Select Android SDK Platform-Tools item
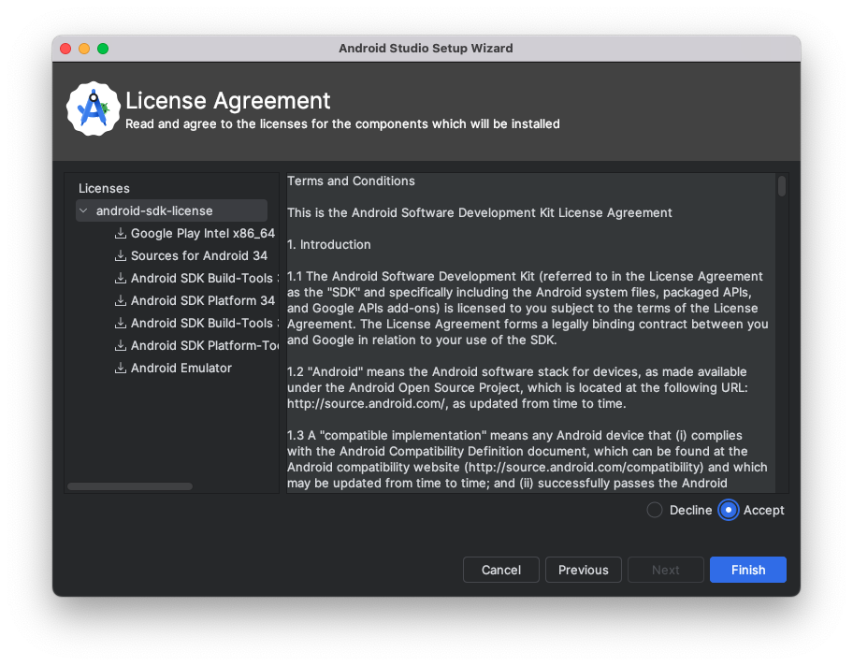This screenshot has height=666, width=853. click(205, 345)
